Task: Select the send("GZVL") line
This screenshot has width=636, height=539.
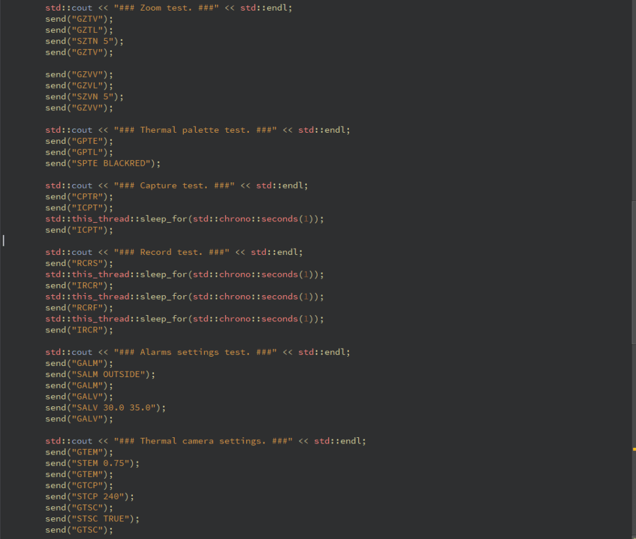Action: (x=79, y=86)
